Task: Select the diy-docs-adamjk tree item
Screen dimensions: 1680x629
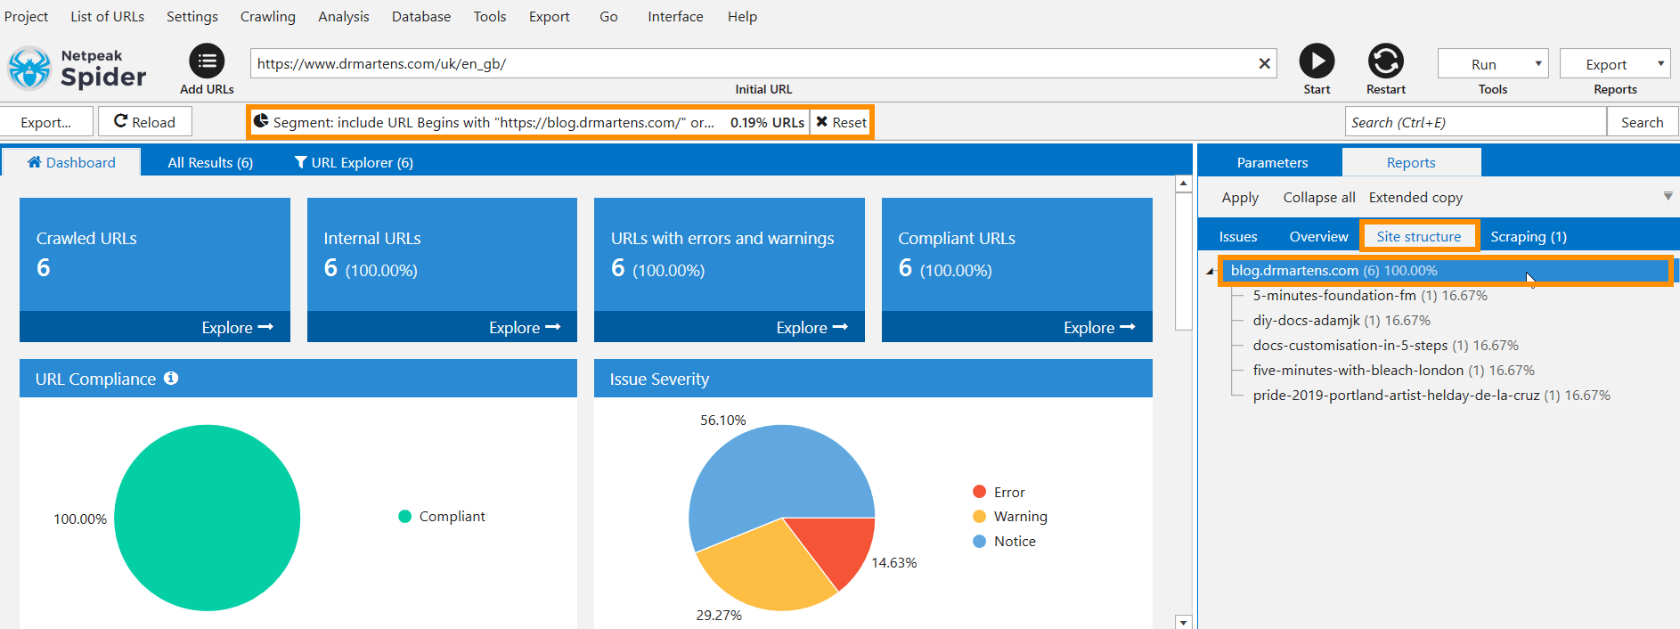Action: tap(1342, 321)
